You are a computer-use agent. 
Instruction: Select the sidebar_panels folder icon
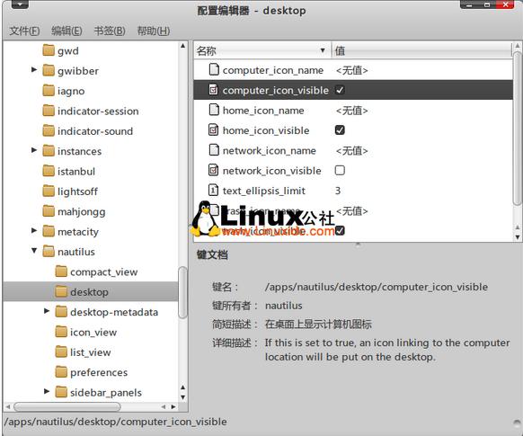61,392
